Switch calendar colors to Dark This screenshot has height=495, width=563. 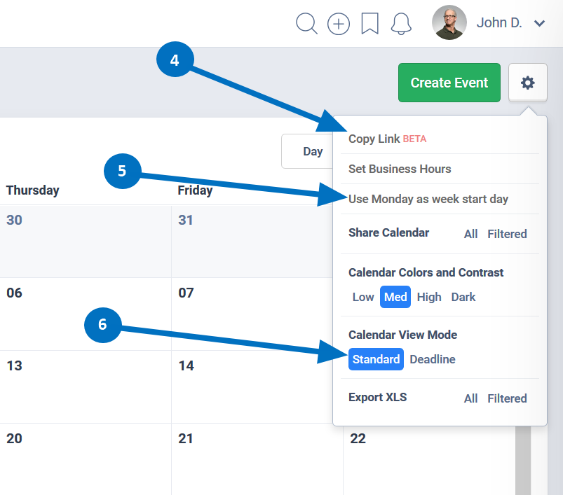coord(463,297)
